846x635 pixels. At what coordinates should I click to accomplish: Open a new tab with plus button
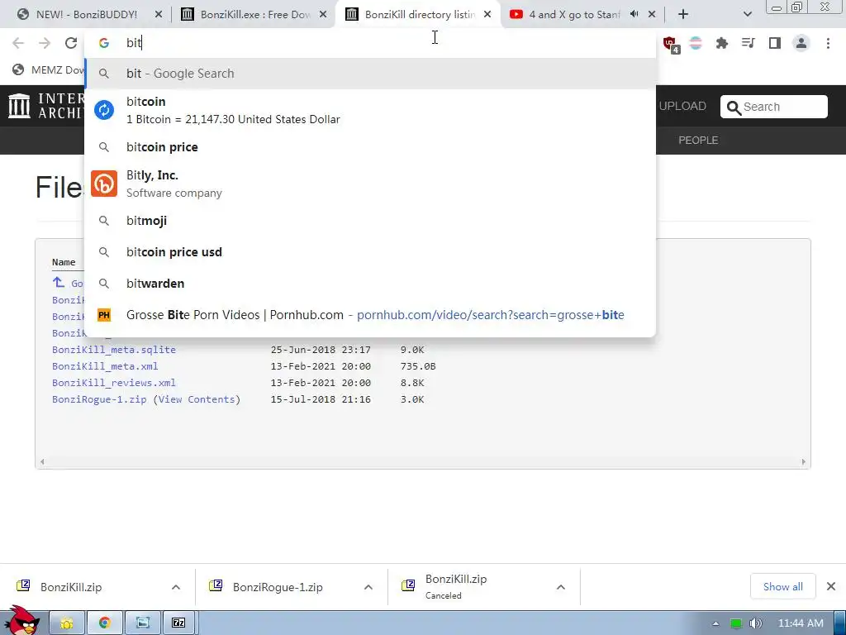point(683,15)
